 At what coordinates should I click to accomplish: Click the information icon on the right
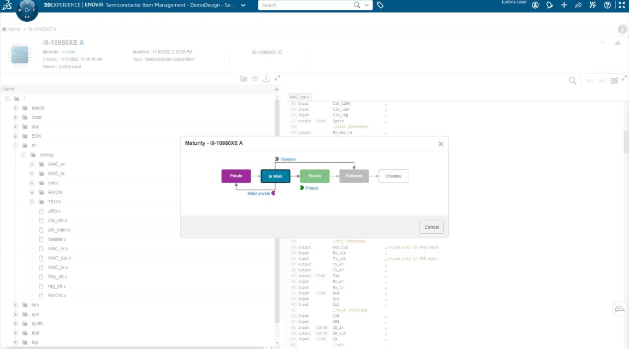point(622,29)
